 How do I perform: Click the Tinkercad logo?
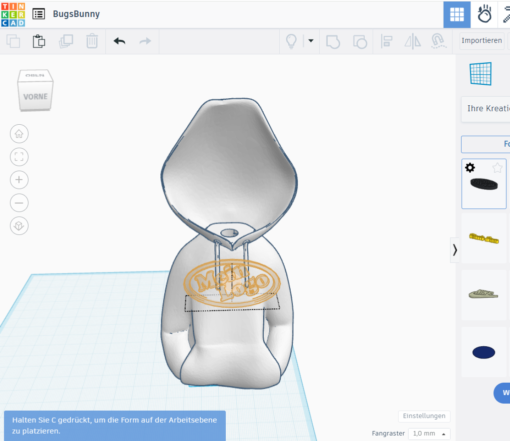13,14
